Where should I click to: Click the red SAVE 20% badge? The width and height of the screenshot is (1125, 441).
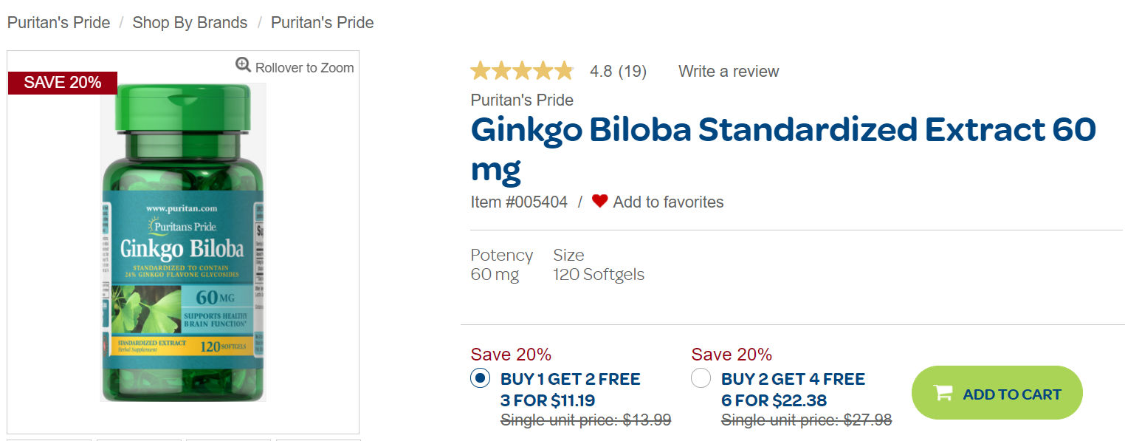[x=63, y=82]
